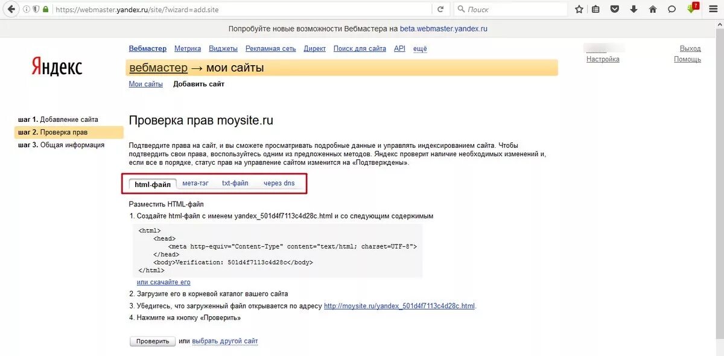Open green download extension icon with badge
This screenshot has height=356, width=724.
pyautogui.click(x=692, y=8)
